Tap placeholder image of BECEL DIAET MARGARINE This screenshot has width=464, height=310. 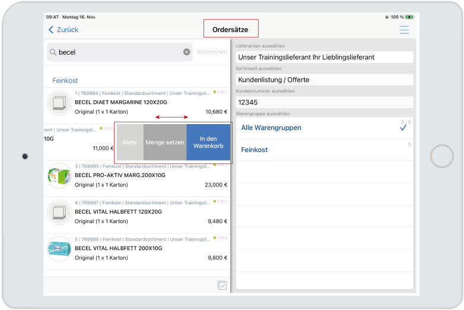pyautogui.click(x=59, y=103)
